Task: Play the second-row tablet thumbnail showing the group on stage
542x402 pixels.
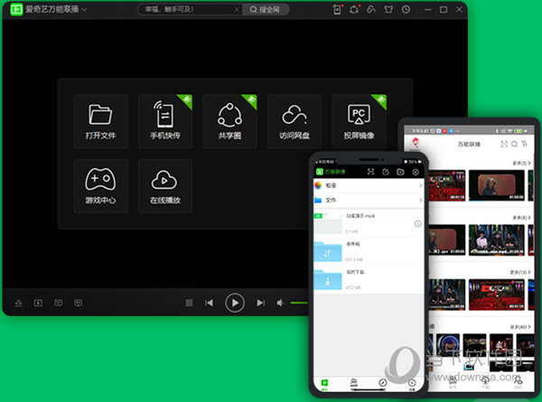Action: 496,240
